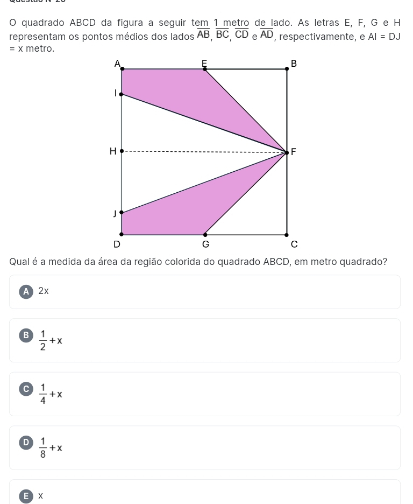
Task: Select the circular E answer badge
Action: click(x=25, y=495)
